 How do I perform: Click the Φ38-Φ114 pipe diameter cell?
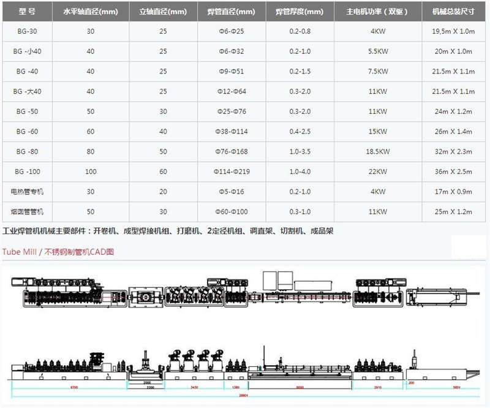[232, 132]
